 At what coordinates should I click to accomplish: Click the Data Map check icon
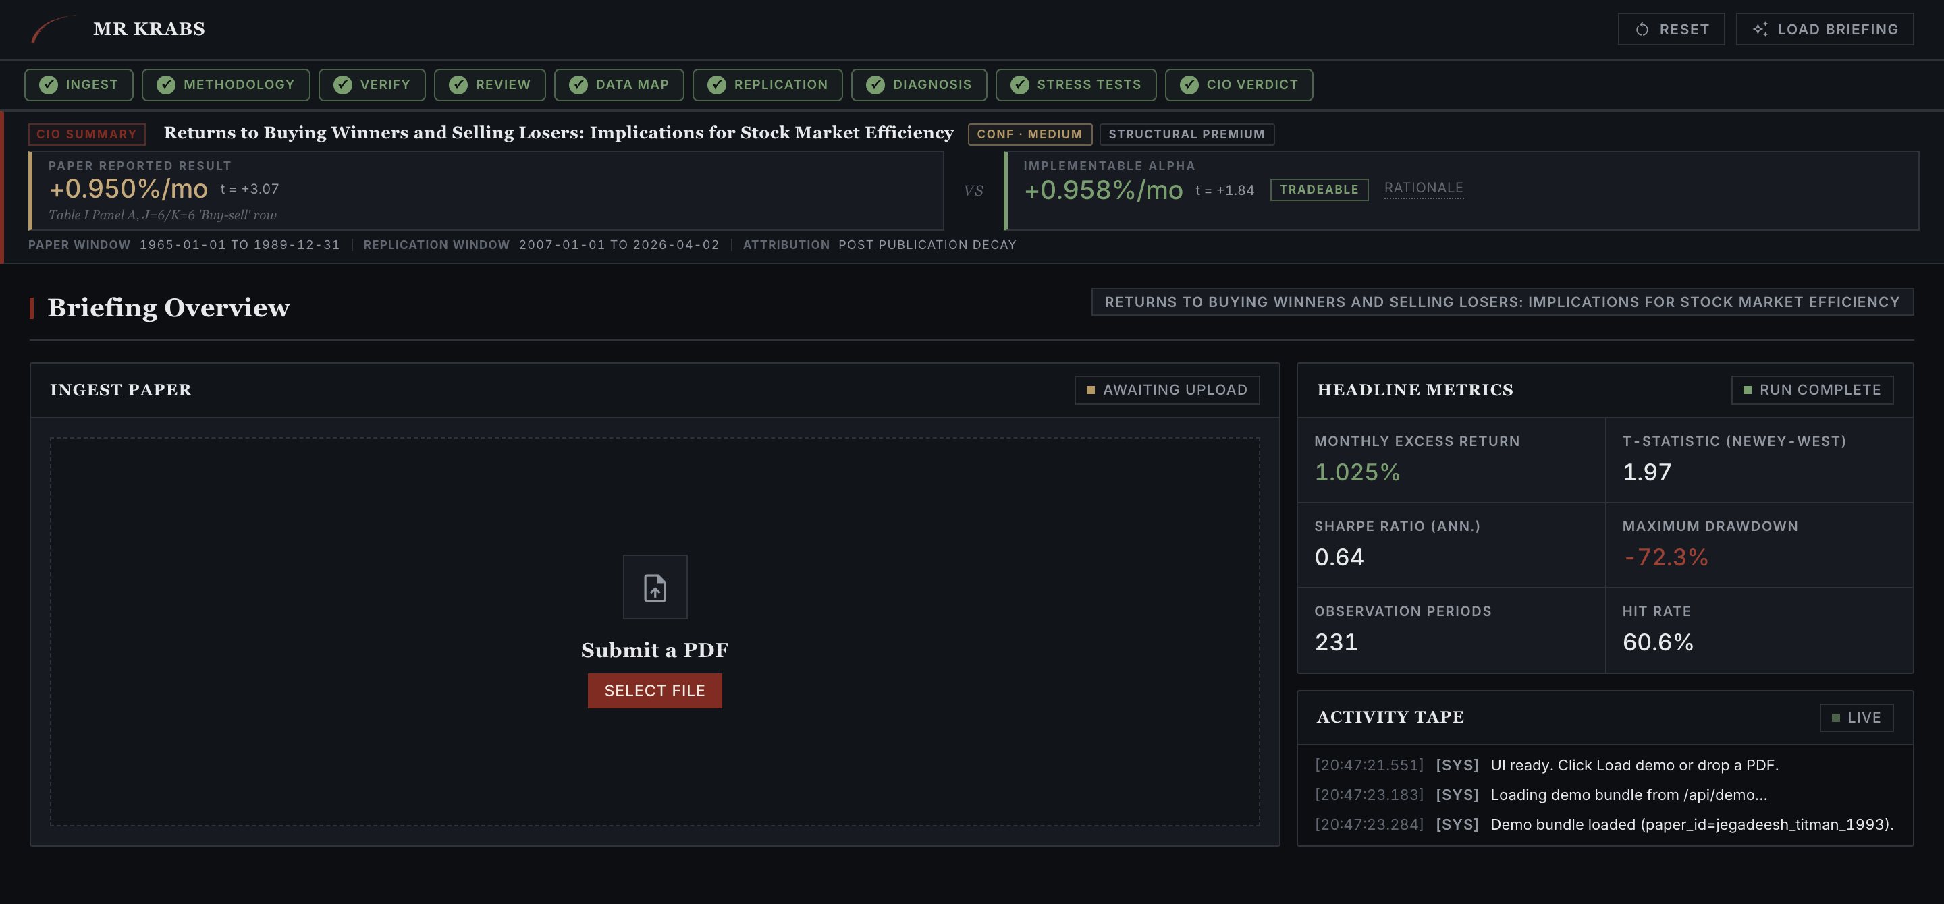pos(577,84)
